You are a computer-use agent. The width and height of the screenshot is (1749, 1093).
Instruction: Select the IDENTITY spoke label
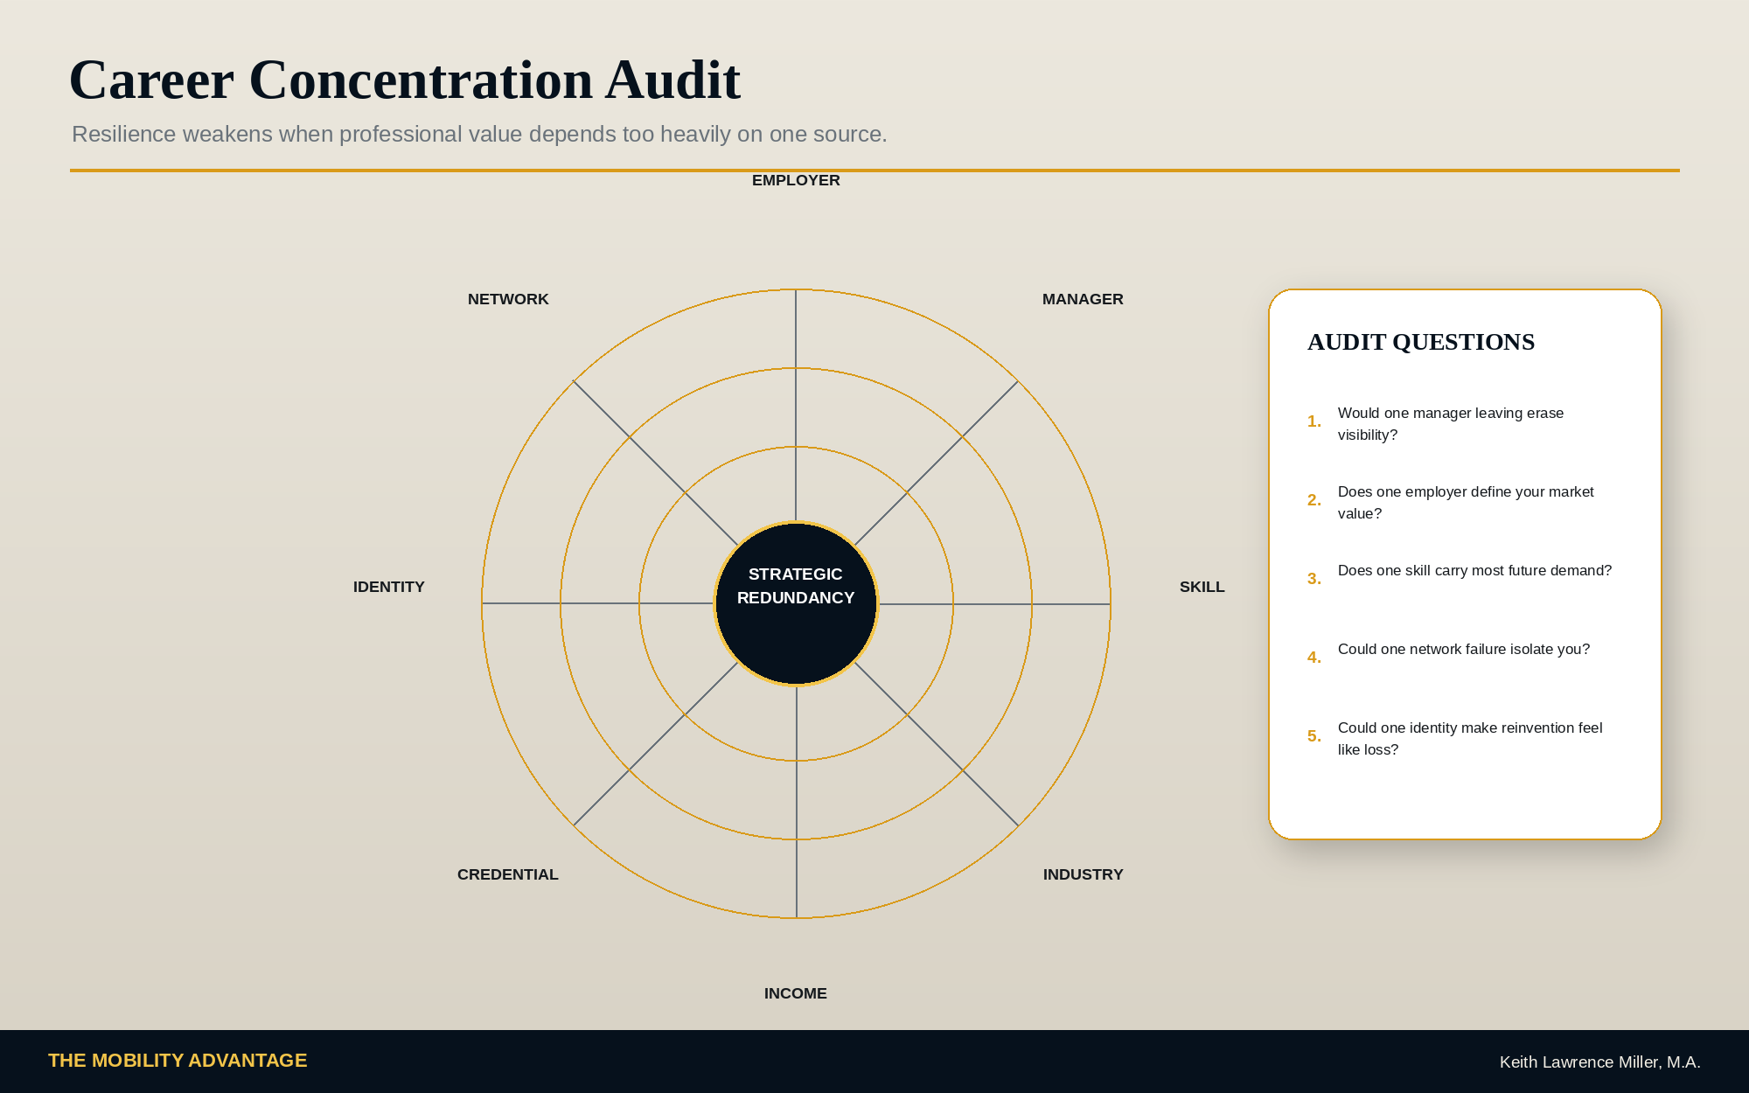pos(389,587)
